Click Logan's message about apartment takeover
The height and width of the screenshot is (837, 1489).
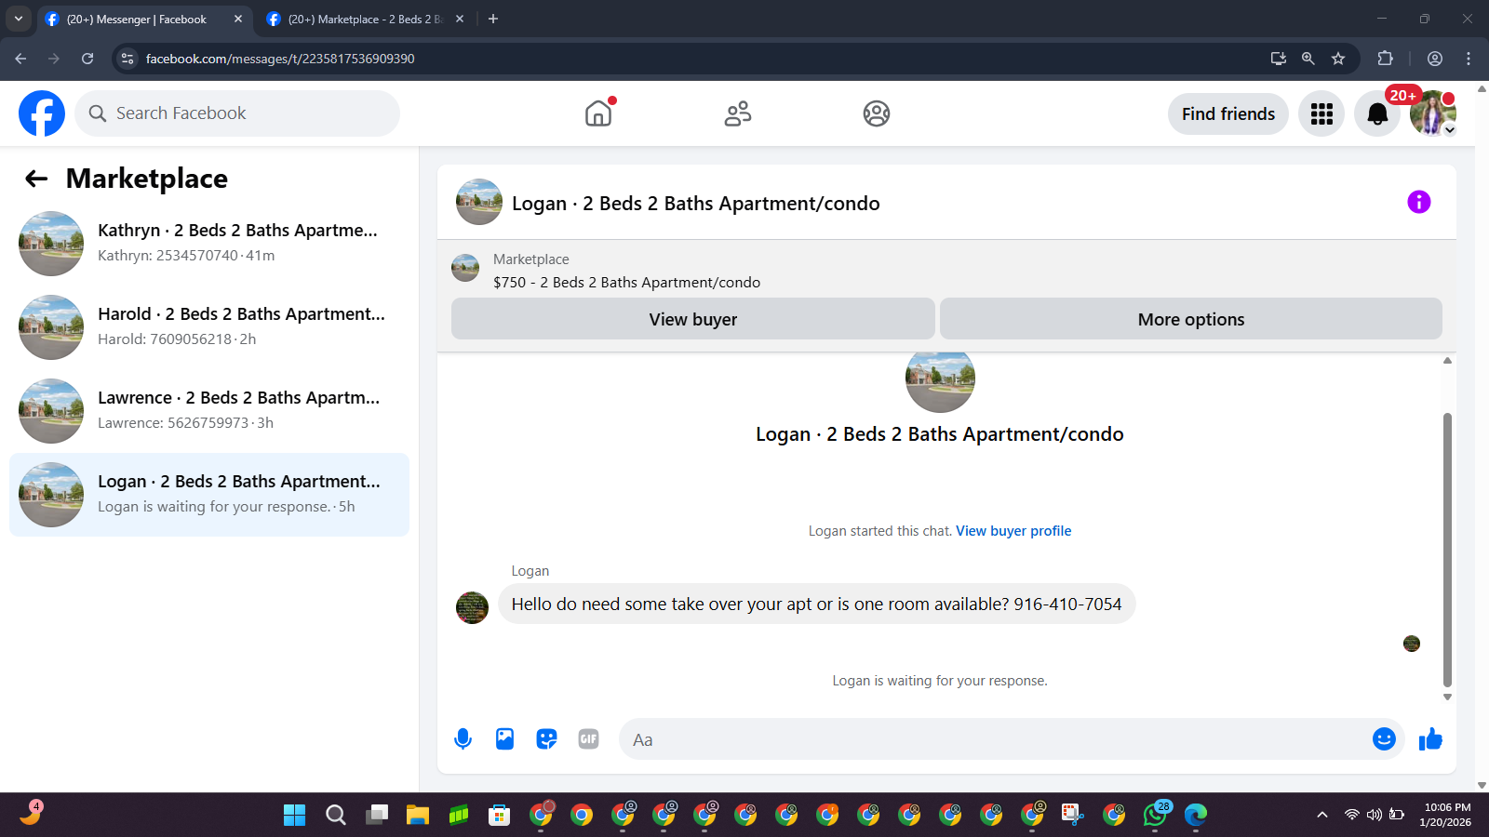click(816, 604)
